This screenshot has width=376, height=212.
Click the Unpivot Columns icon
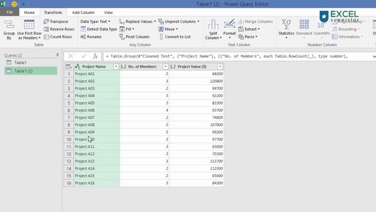tap(161, 21)
